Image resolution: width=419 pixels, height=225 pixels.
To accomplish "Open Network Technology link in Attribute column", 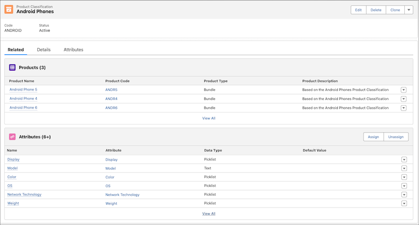I will point(123,195).
